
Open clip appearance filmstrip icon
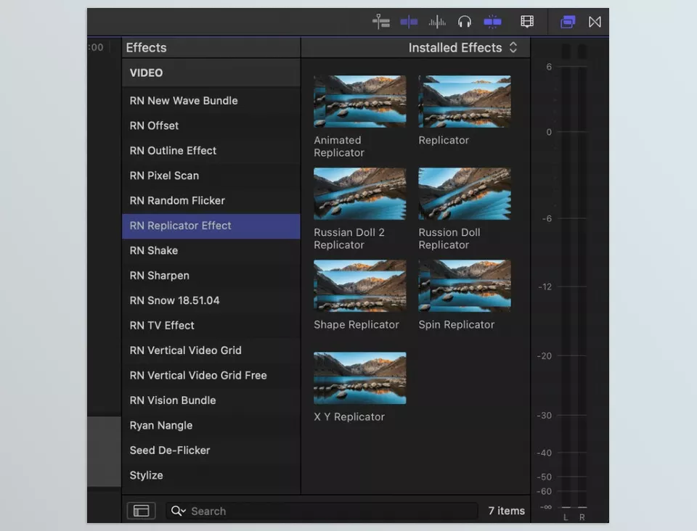(527, 21)
